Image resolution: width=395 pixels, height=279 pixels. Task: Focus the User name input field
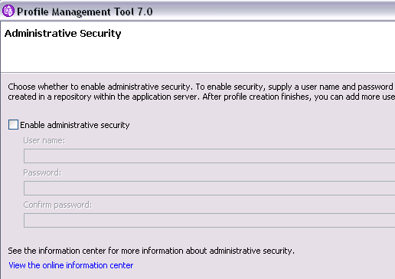click(x=209, y=156)
